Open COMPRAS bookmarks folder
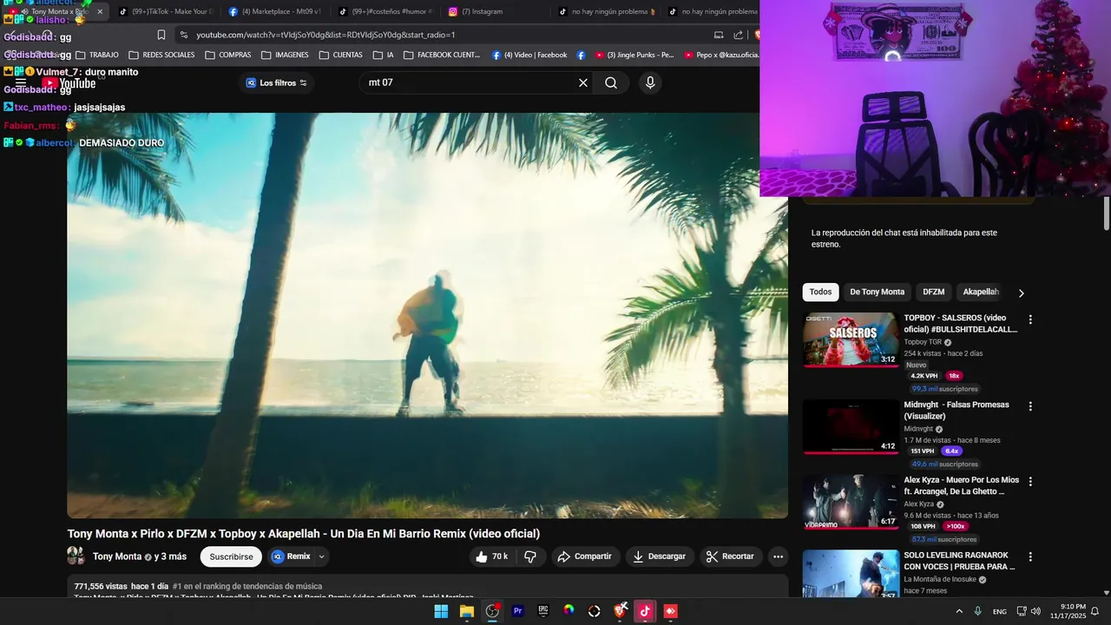The width and height of the screenshot is (1111, 625). pos(228,55)
